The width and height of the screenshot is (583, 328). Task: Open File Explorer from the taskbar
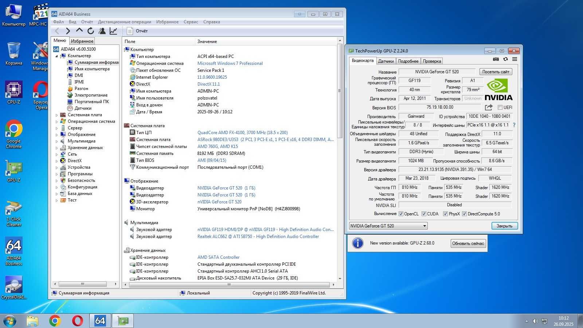pos(32,321)
